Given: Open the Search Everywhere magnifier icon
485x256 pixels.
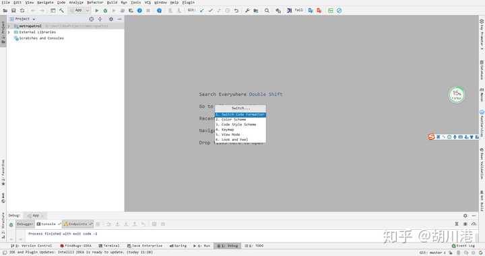Looking at the screenshot, I should 267,11.
